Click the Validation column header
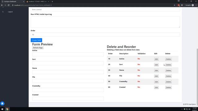Screen dimensions: 198x111 click(x=141, y=54)
